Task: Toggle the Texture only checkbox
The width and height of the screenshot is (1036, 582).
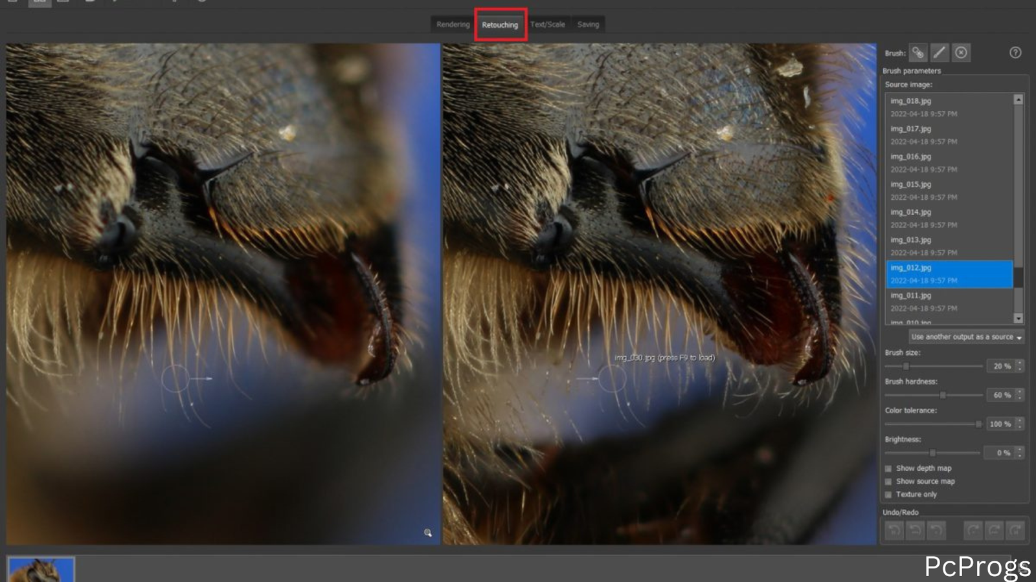Action: (x=888, y=494)
